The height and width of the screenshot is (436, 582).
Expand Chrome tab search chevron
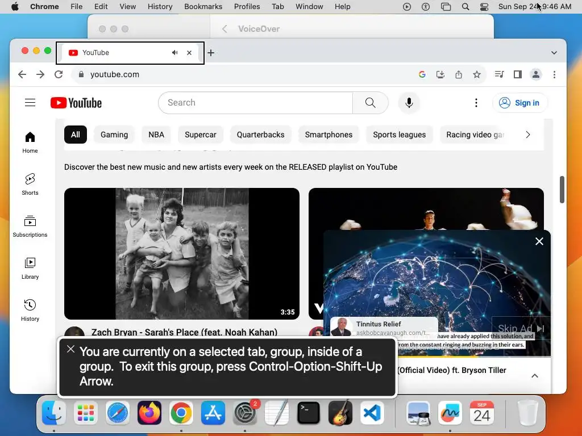(x=554, y=53)
